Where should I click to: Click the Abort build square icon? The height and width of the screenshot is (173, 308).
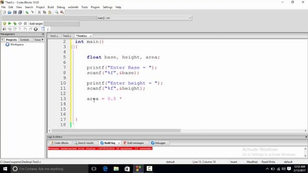(x=25, y=24)
